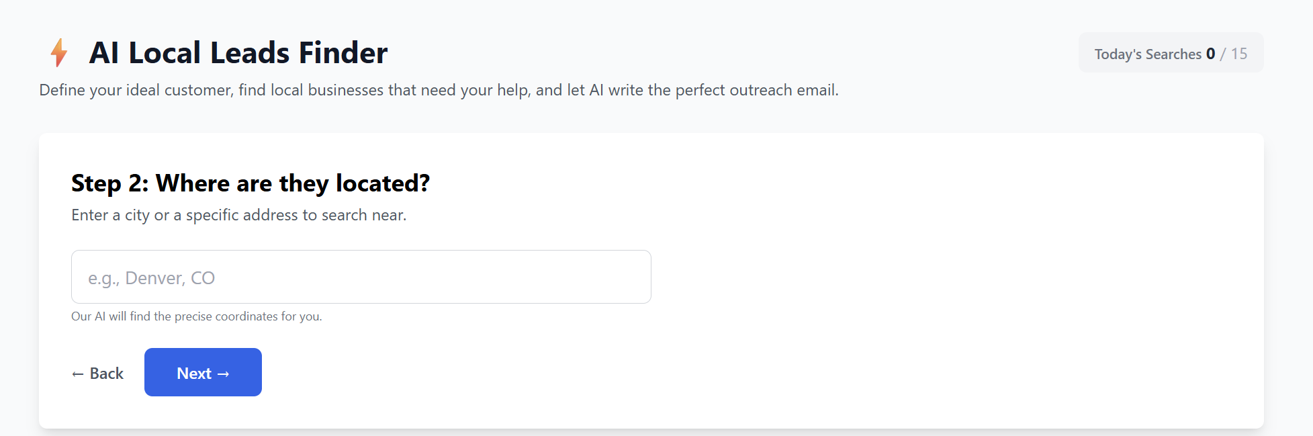Click the "/ 15" daily search limit
Screen dimensions: 1313x436
1234,54
